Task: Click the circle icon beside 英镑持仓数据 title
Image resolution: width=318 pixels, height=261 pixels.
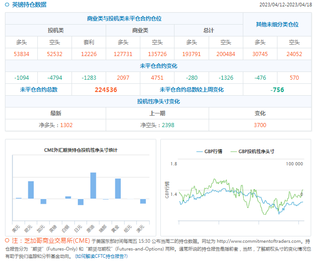Action: 8,5
